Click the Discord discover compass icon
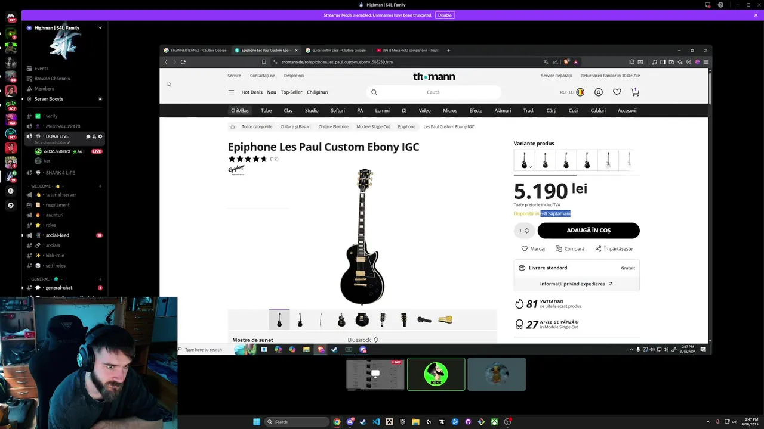764x429 pixels. [10, 206]
